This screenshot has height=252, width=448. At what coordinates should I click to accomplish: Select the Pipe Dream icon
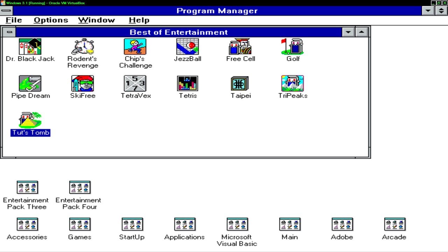(30, 84)
